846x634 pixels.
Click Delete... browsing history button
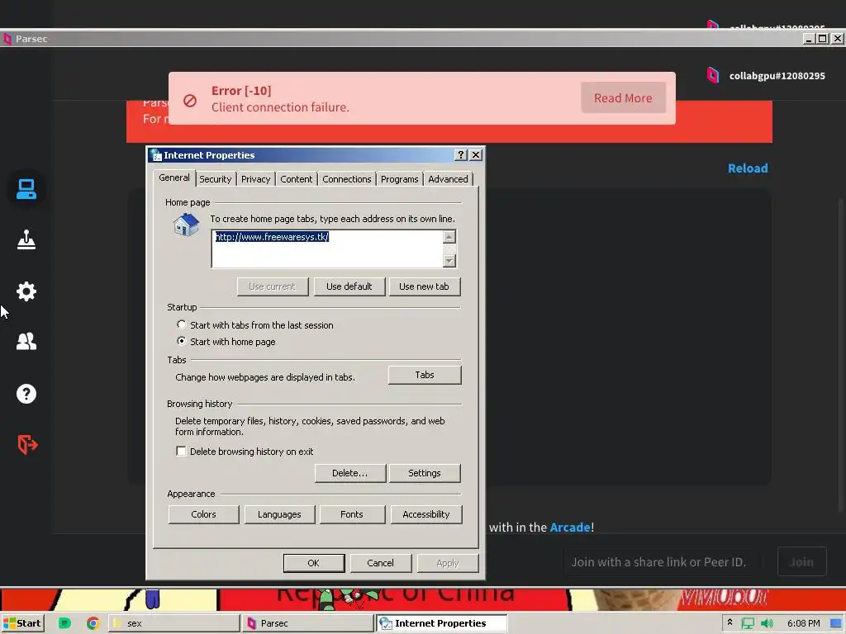point(350,473)
